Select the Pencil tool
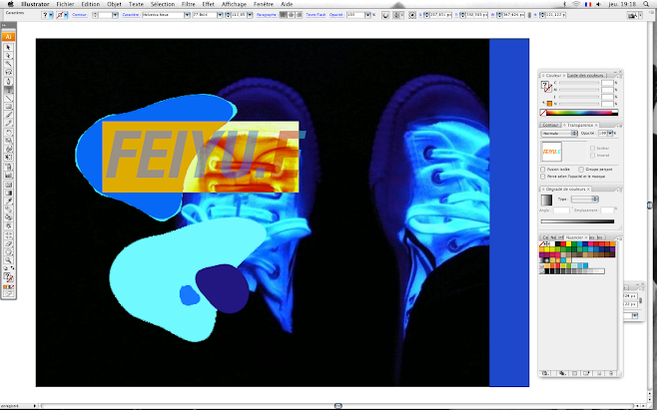Image resolution: width=657 pixels, height=410 pixels. tap(8, 123)
